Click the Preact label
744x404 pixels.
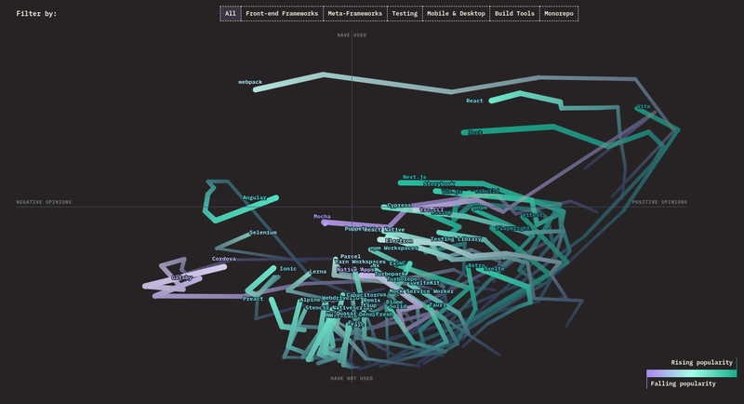click(x=253, y=299)
